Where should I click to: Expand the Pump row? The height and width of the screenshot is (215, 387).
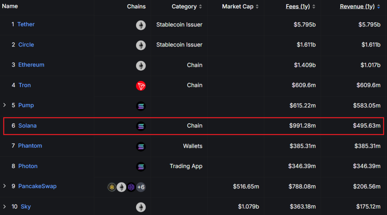point(5,105)
